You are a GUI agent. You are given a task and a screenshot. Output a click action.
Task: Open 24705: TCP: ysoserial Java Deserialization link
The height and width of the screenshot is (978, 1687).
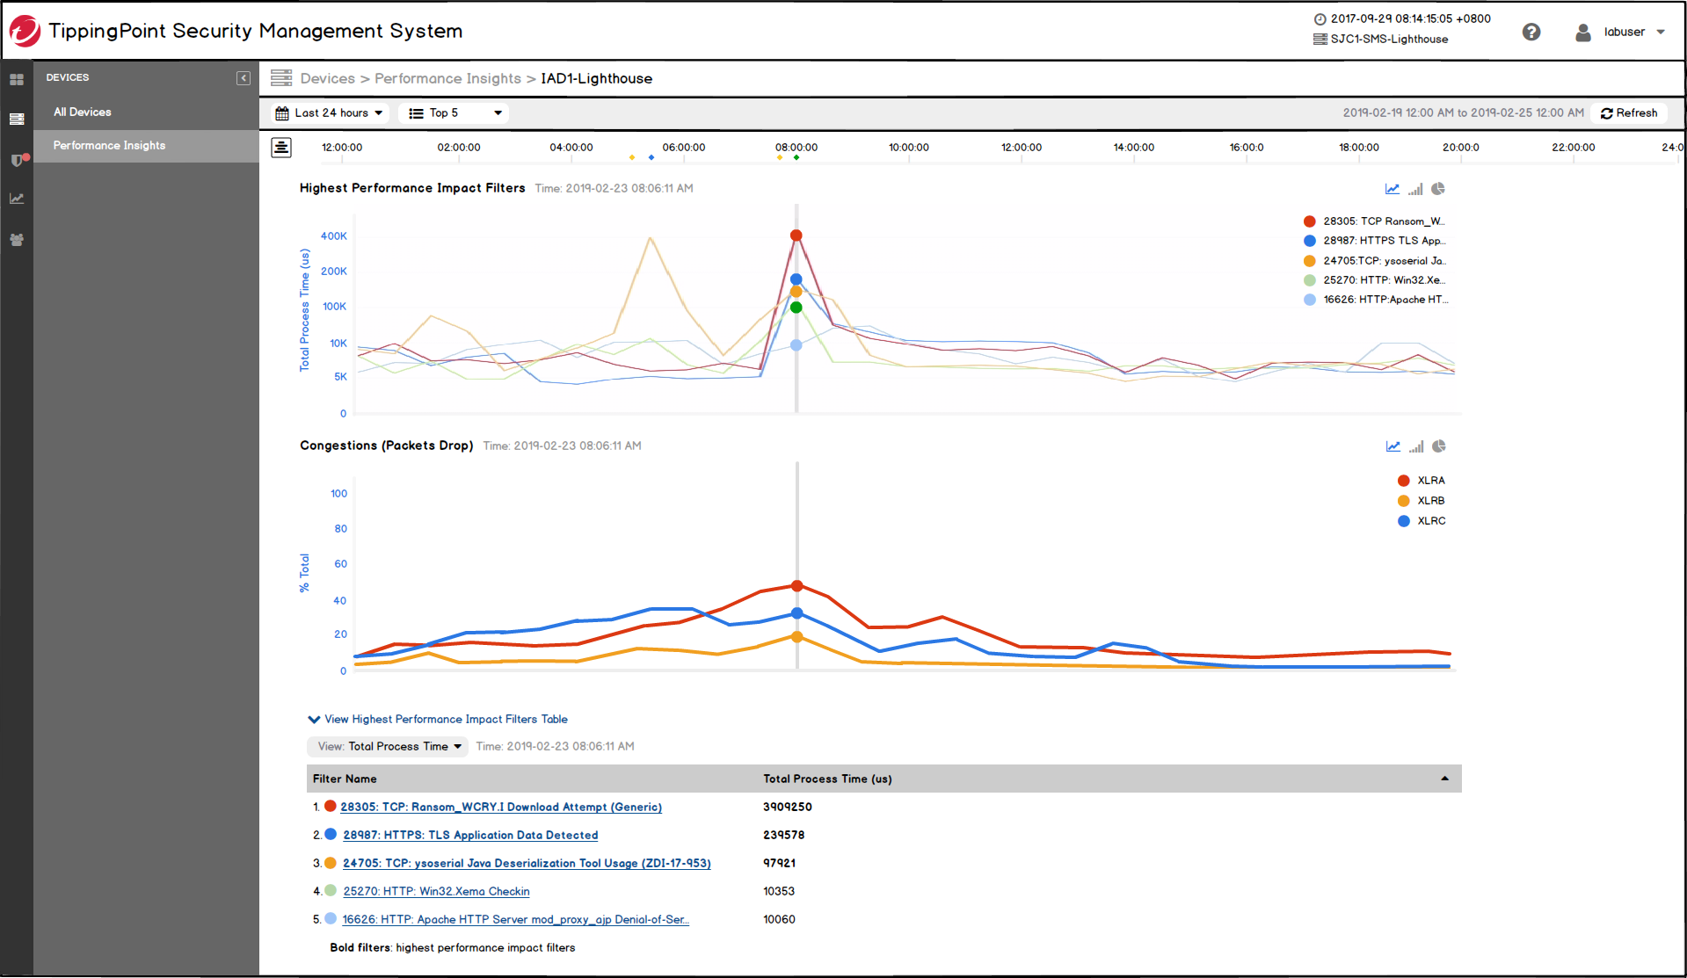point(527,863)
